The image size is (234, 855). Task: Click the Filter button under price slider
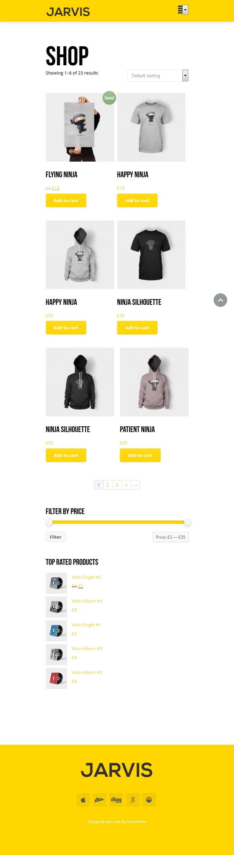pyautogui.click(x=56, y=537)
